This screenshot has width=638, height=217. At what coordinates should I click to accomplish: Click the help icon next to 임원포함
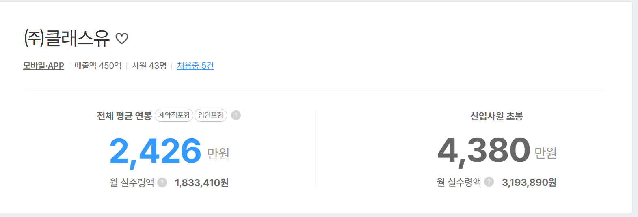tap(236, 115)
